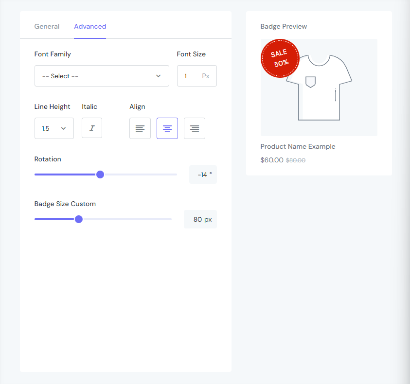Click the Px unit label in Font Size
Viewport: 410px width, 384px height.
point(206,76)
